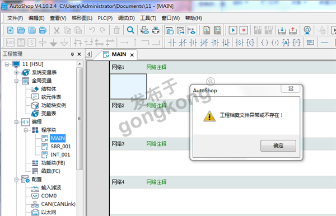This screenshot has height=216, width=336.
Task: Click the New Project toolbar icon
Action: coord(10,30)
